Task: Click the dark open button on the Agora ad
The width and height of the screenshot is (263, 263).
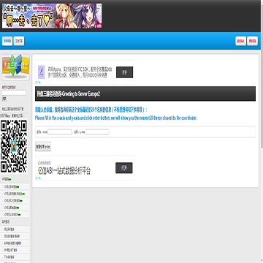Action: coord(124,72)
